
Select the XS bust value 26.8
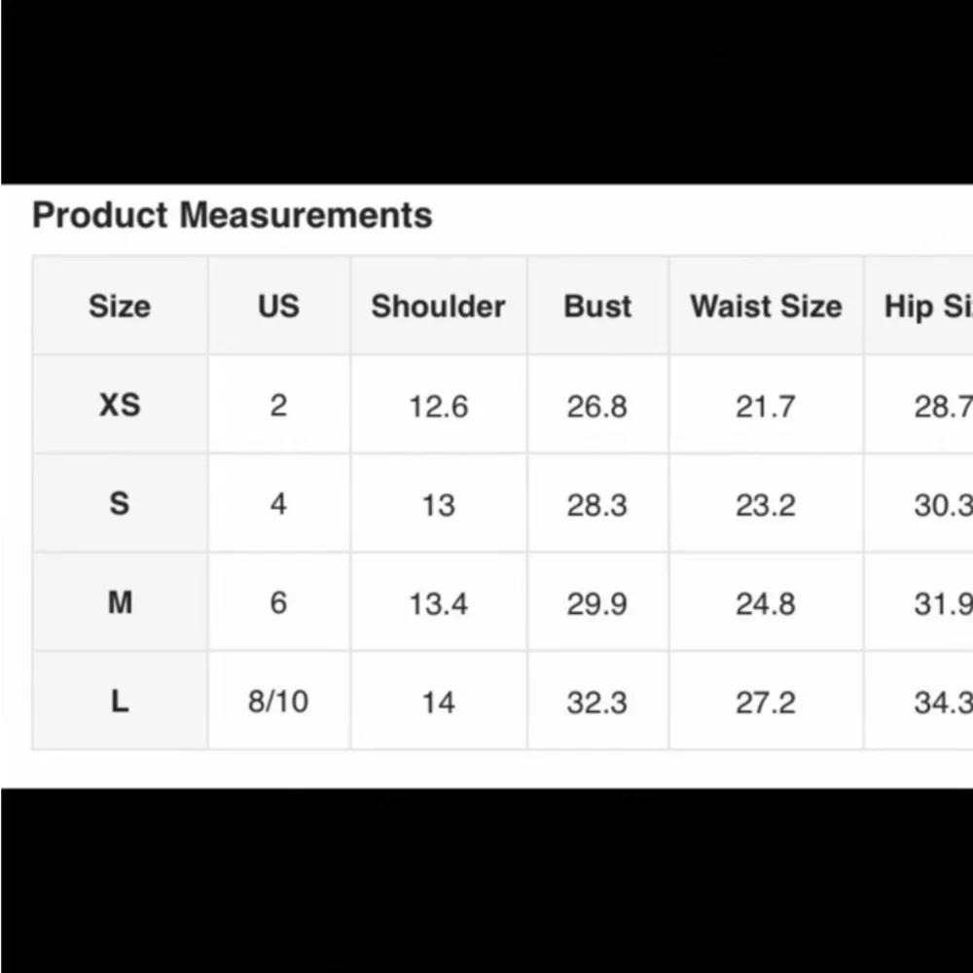click(x=597, y=406)
